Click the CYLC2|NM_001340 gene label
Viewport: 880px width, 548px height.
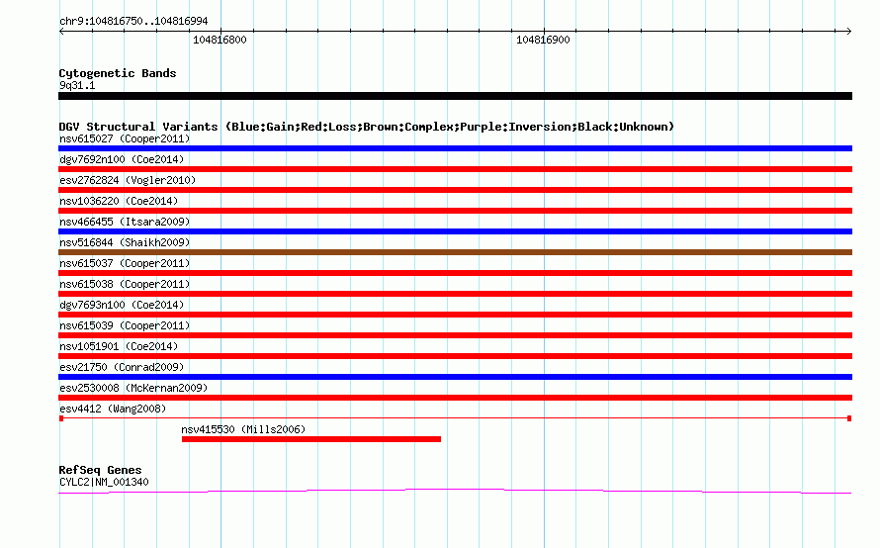tap(104, 482)
